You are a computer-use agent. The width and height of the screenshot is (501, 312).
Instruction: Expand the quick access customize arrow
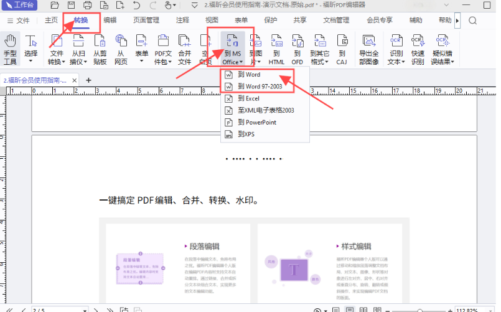[194, 5]
